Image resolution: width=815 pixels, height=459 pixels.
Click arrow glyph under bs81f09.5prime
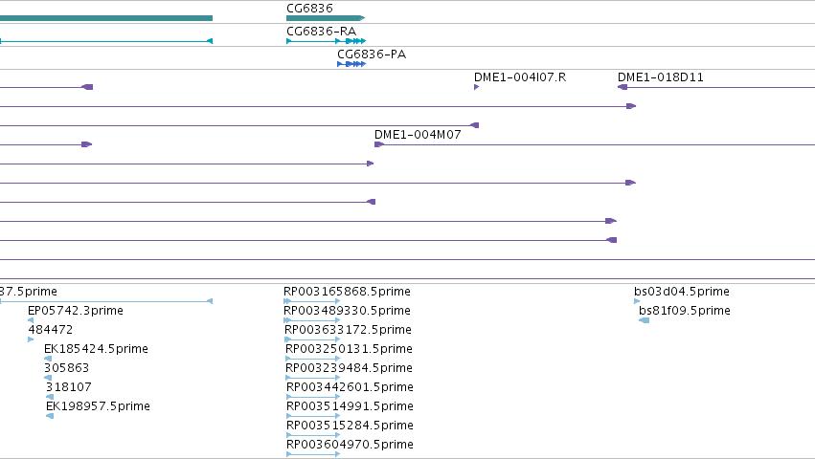pyautogui.click(x=644, y=320)
